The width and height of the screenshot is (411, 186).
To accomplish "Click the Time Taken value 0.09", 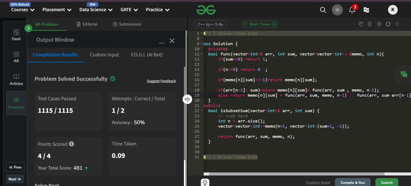I will click(x=119, y=156).
